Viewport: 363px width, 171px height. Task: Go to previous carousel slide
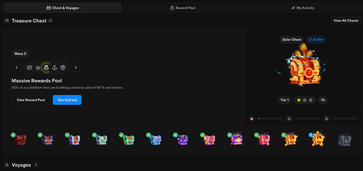point(17,68)
